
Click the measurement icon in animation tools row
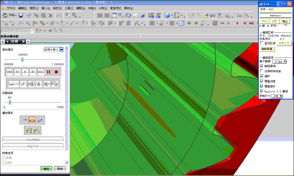[11, 84]
